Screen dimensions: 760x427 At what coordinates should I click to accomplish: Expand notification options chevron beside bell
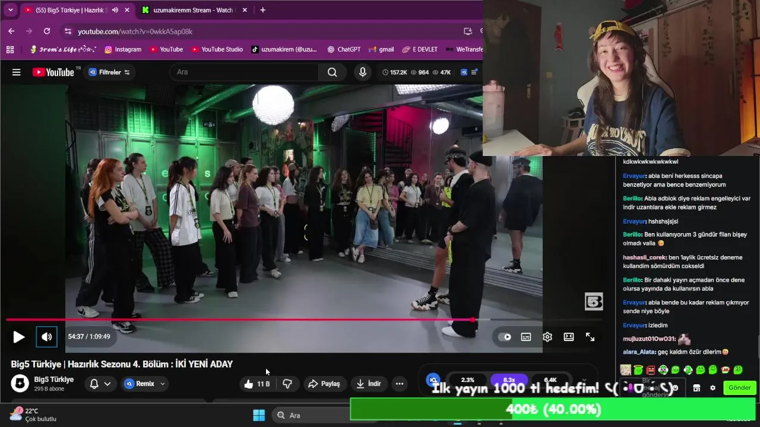107,384
